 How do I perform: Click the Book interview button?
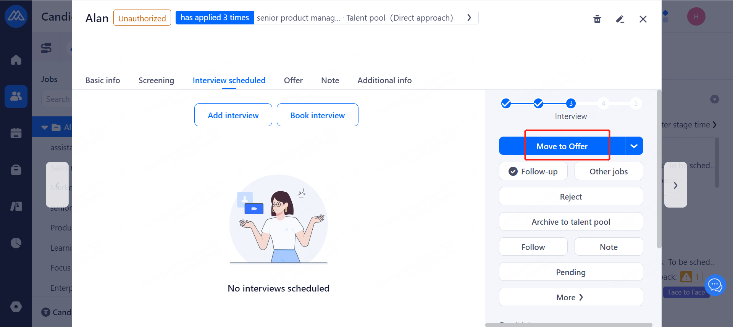tap(318, 115)
